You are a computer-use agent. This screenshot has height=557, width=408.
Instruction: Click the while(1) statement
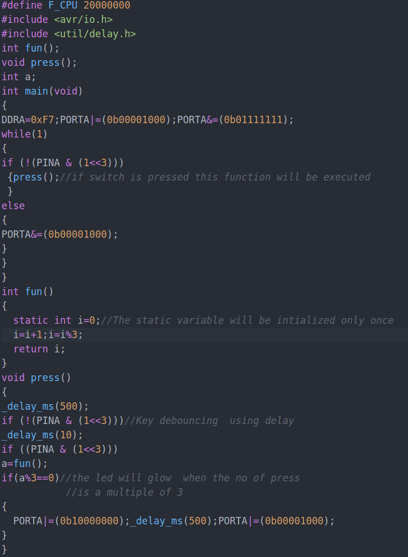coord(25,134)
